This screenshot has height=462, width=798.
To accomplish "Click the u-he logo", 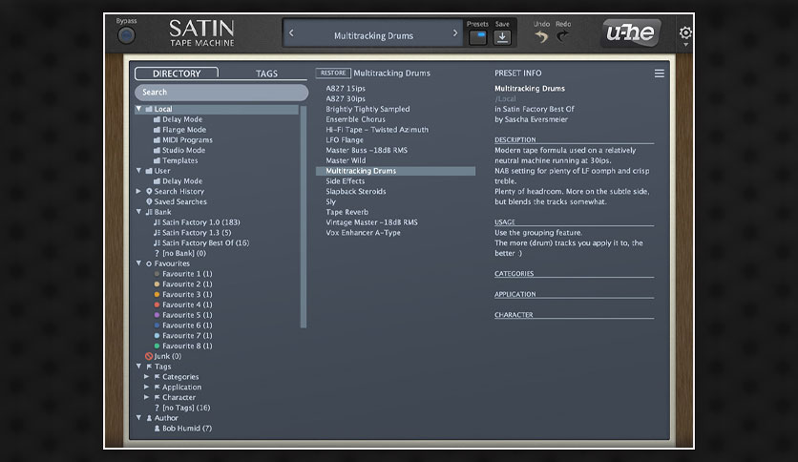I will pos(631,33).
